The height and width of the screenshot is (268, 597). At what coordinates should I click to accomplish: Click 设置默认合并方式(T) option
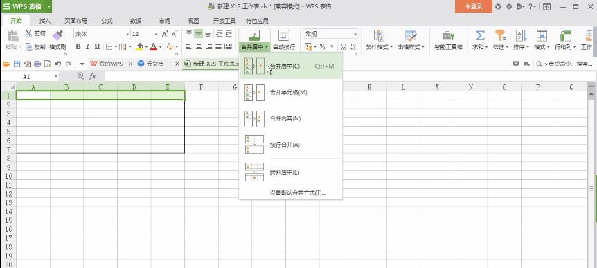tap(298, 193)
